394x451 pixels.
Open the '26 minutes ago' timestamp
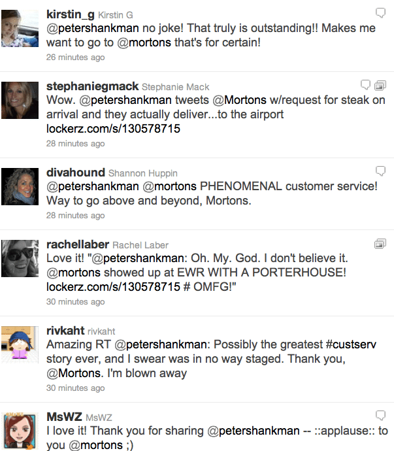click(x=75, y=58)
